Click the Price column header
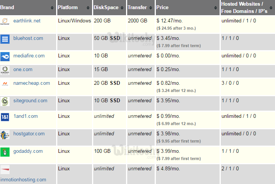 point(163,8)
